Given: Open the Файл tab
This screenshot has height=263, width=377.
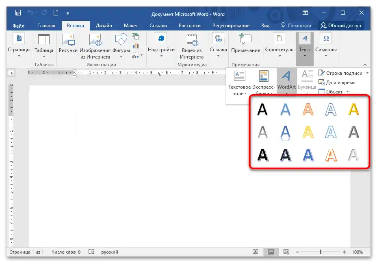Looking at the screenshot, I should pos(18,26).
